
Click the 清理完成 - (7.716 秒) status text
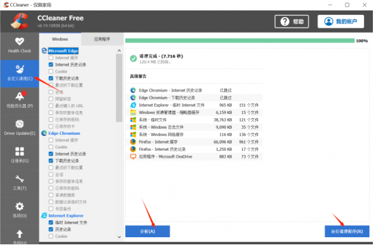162,56
